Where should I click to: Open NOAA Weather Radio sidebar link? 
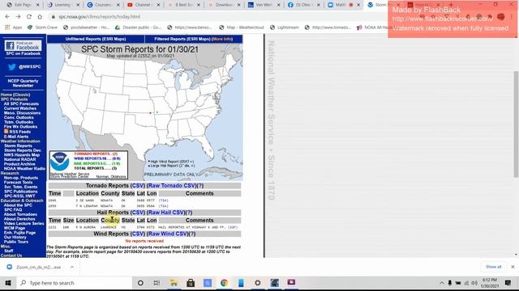(x=24, y=169)
